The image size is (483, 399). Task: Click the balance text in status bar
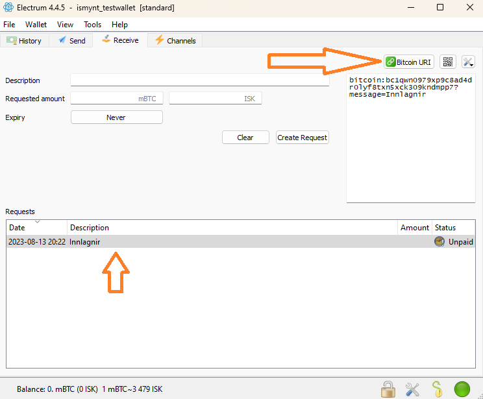click(x=90, y=389)
